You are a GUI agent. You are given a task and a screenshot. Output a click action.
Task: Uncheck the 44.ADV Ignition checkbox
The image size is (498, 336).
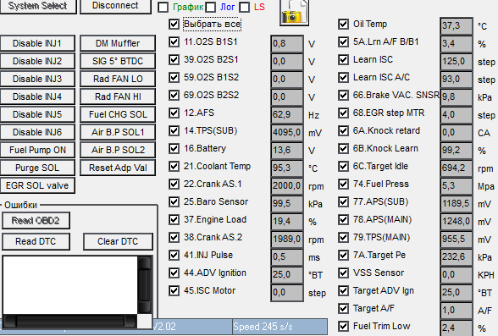174,273
